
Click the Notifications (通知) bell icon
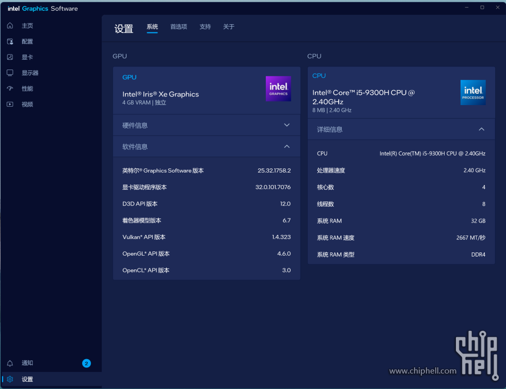[10, 363]
